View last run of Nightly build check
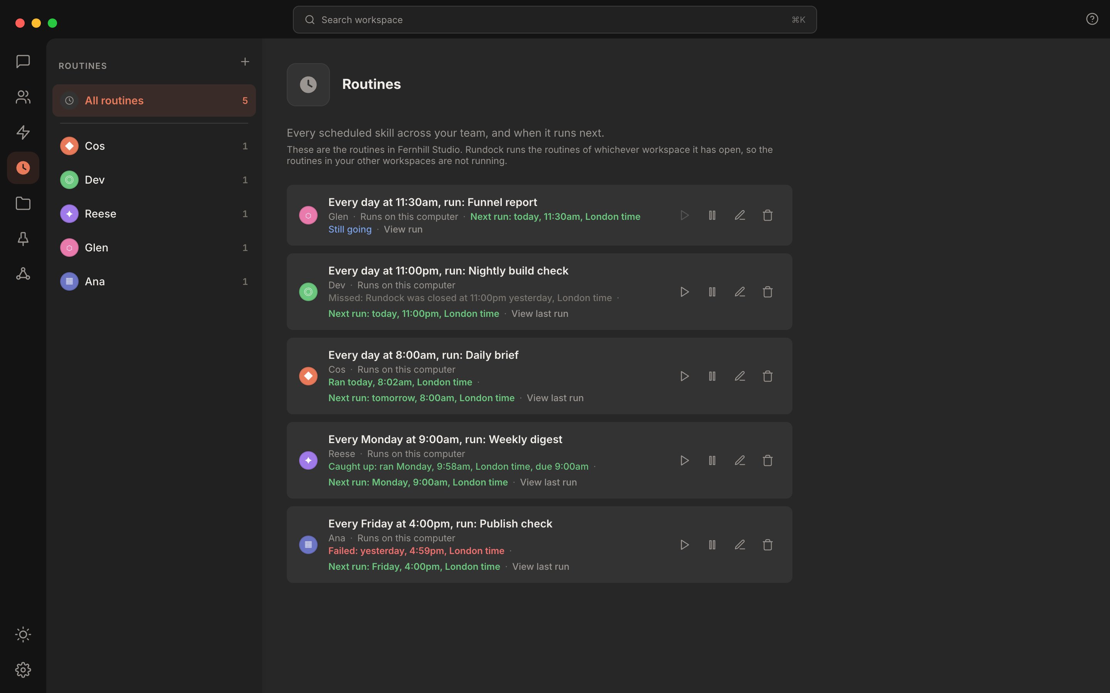 pos(540,313)
